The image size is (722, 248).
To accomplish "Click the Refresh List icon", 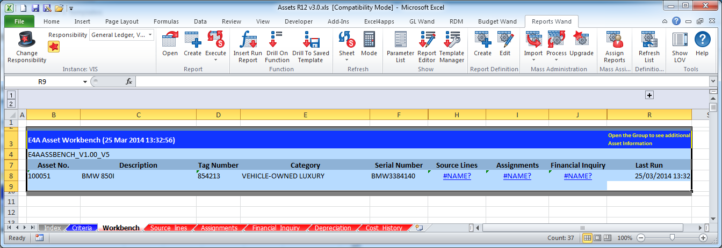I will click(x=649, y=40).
